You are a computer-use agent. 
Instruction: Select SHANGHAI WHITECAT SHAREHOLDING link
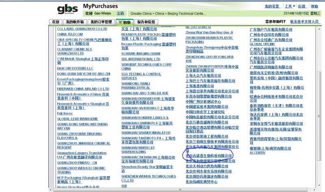(138, 150)
